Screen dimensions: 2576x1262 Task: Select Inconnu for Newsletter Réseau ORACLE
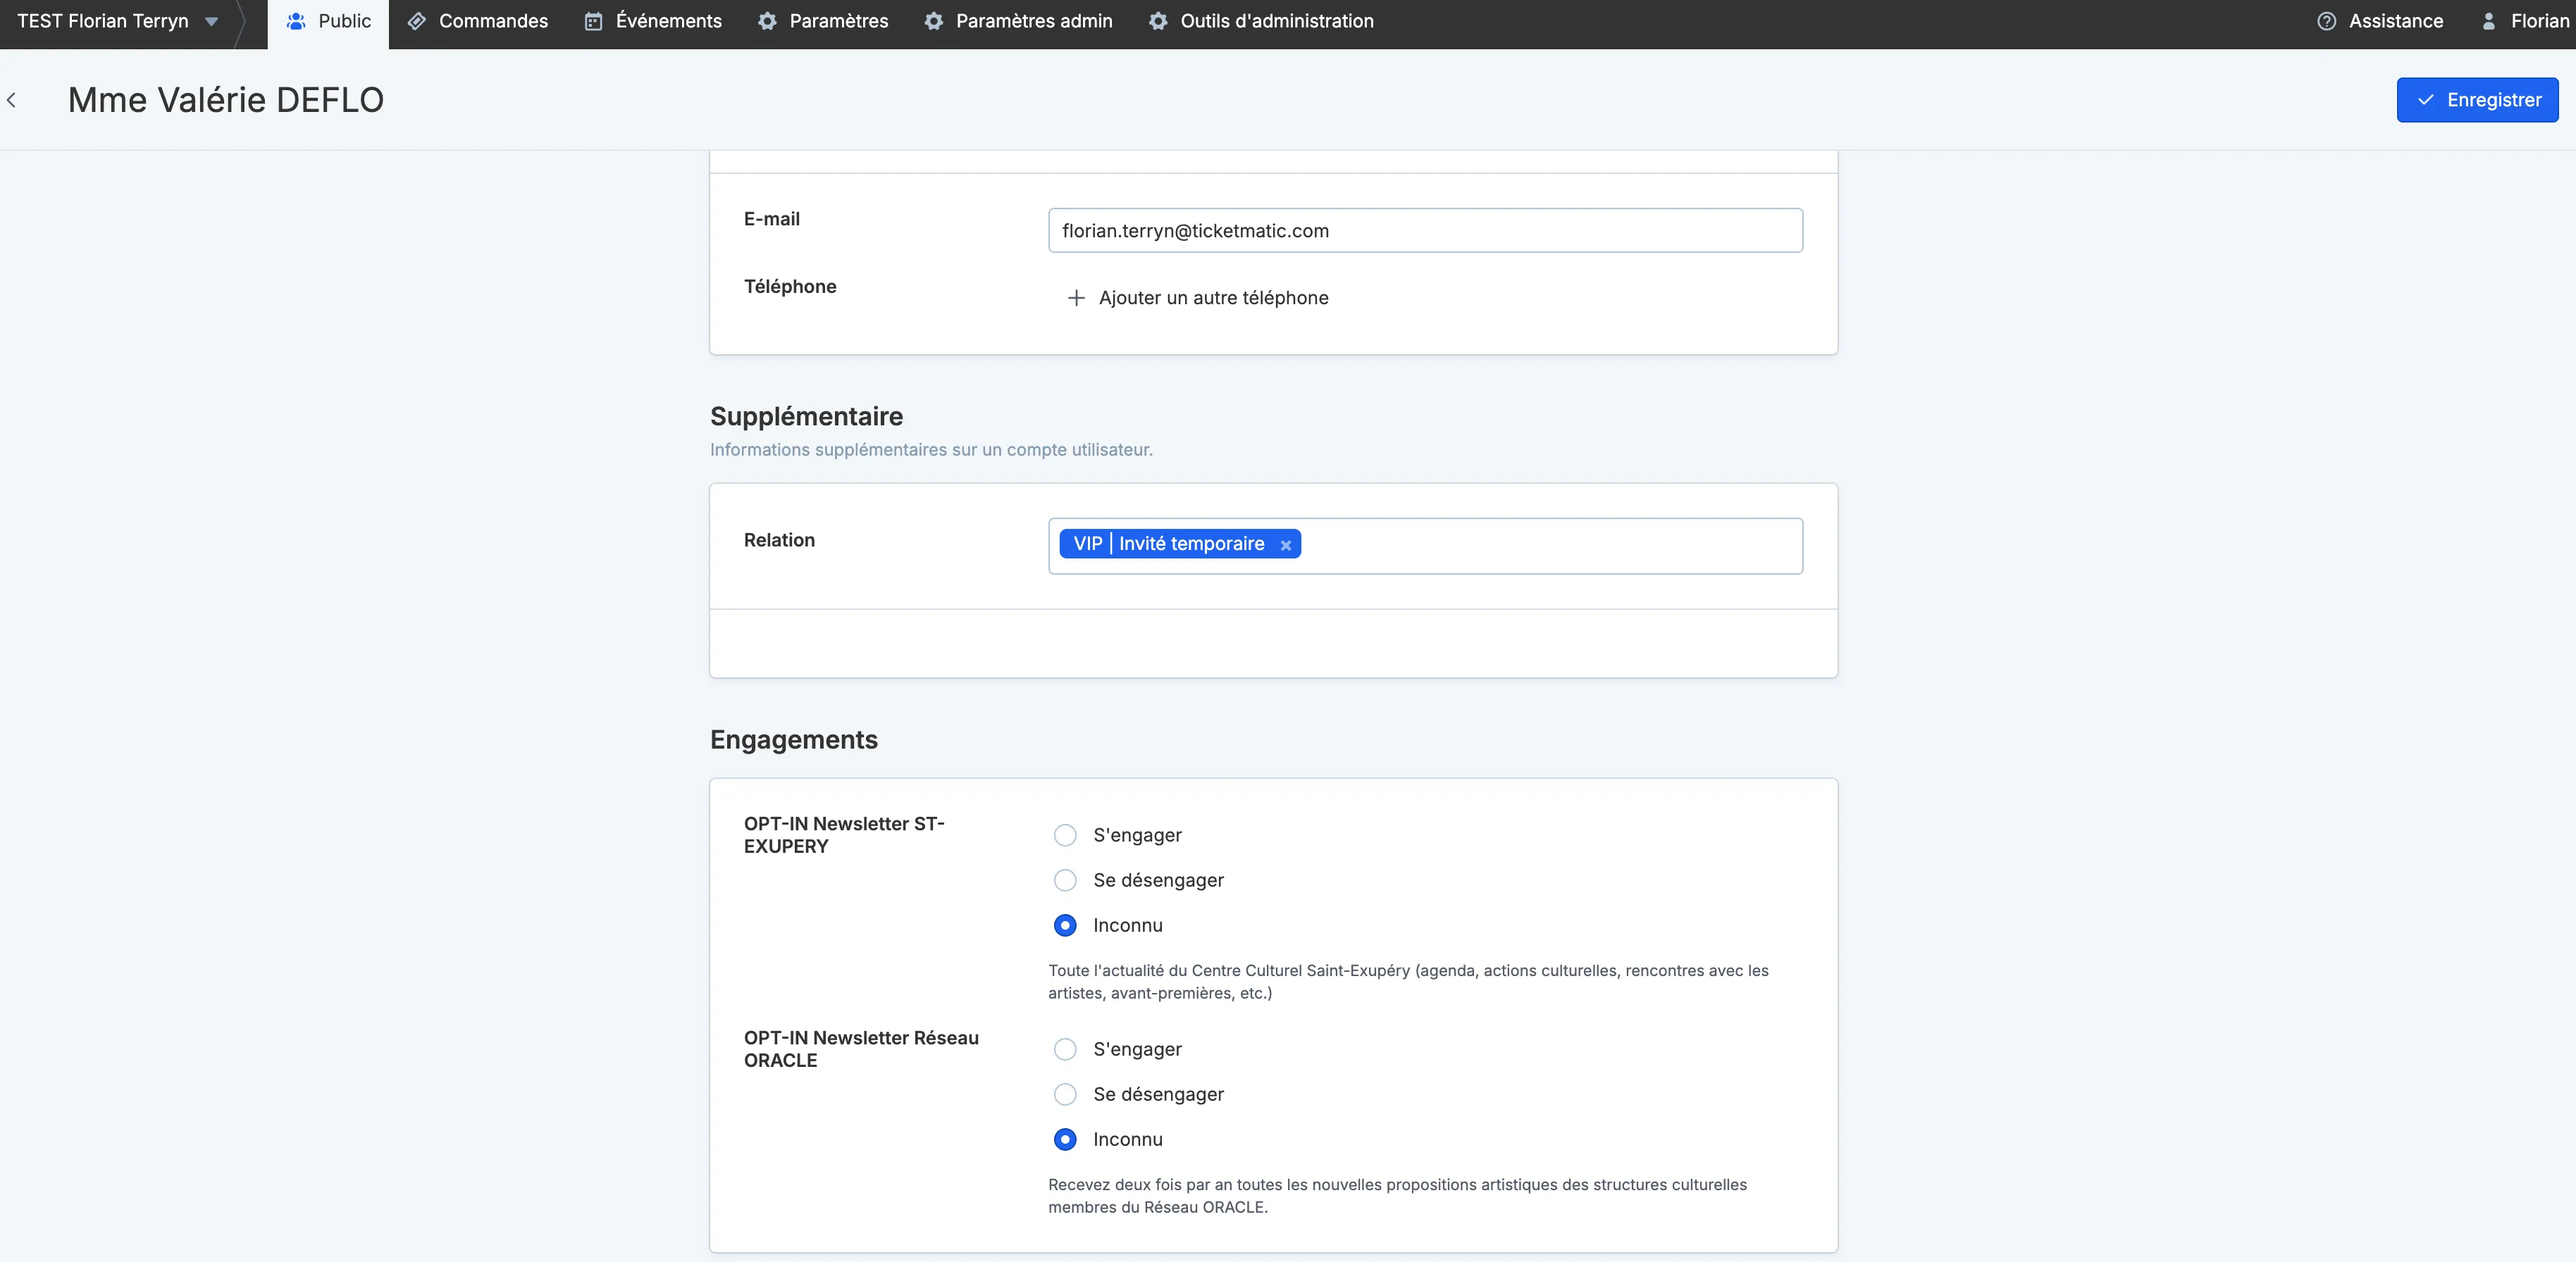[1065, 1139]
